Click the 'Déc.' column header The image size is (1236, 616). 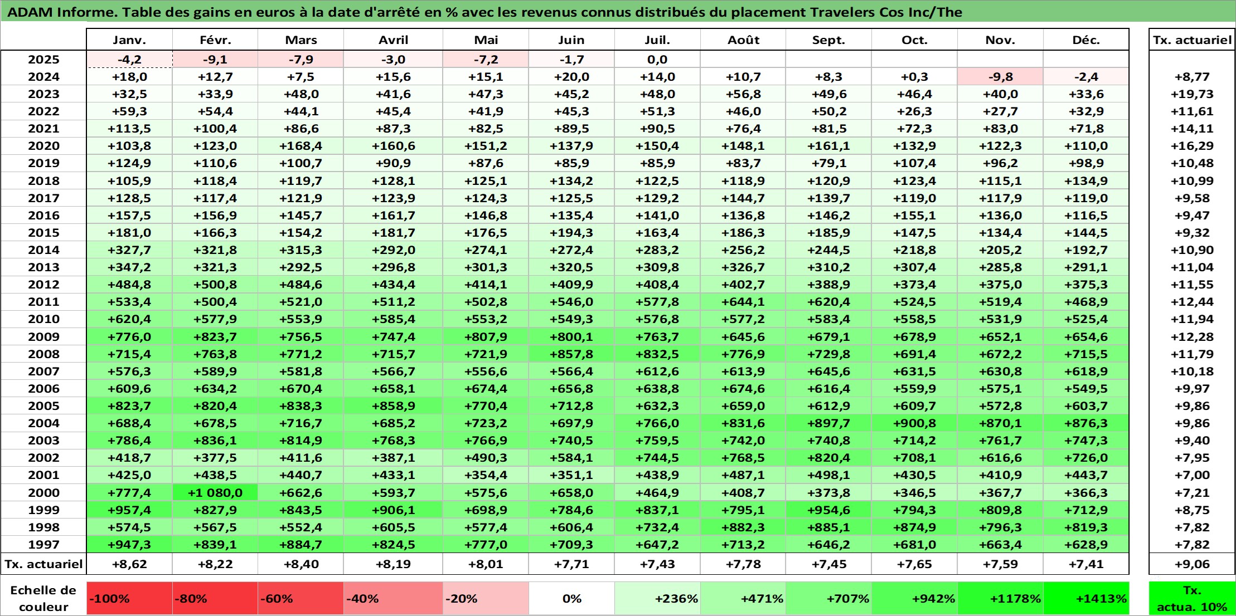point(1086,40)
